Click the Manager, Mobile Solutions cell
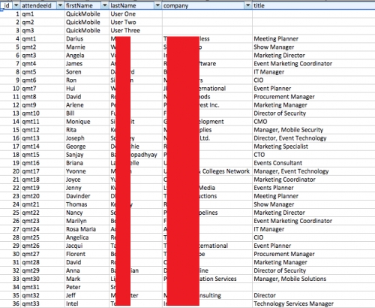 [313, 279]
